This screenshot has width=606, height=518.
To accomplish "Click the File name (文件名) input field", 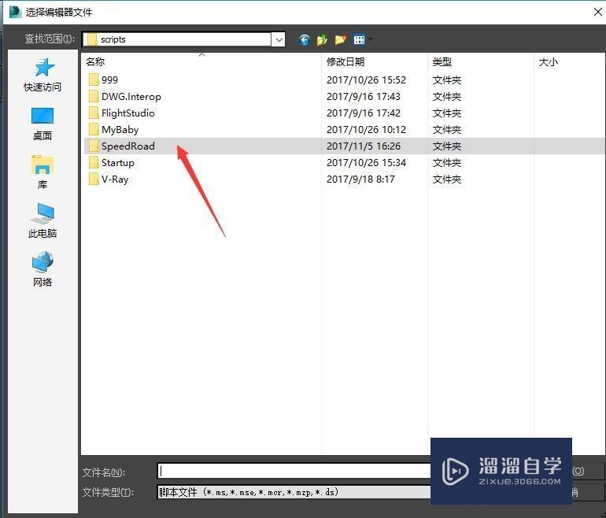I will click(x=294, y=471).
